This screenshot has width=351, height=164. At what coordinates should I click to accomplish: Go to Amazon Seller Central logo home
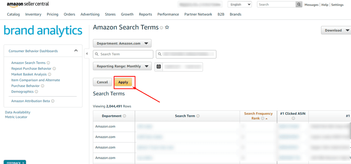coord(28,4)
